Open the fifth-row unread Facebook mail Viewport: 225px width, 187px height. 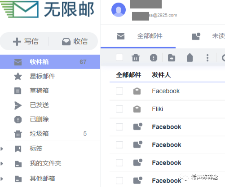167,163
